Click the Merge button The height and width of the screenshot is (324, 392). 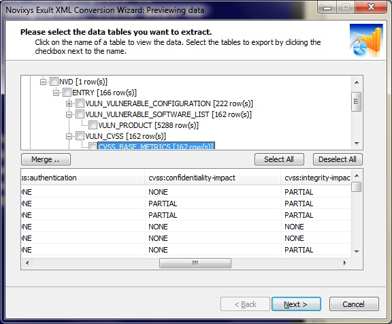point(46,159)
